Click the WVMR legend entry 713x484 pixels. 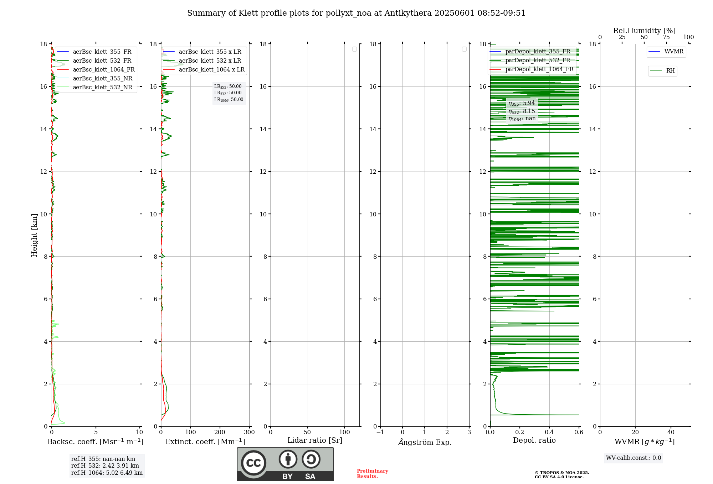666,52
